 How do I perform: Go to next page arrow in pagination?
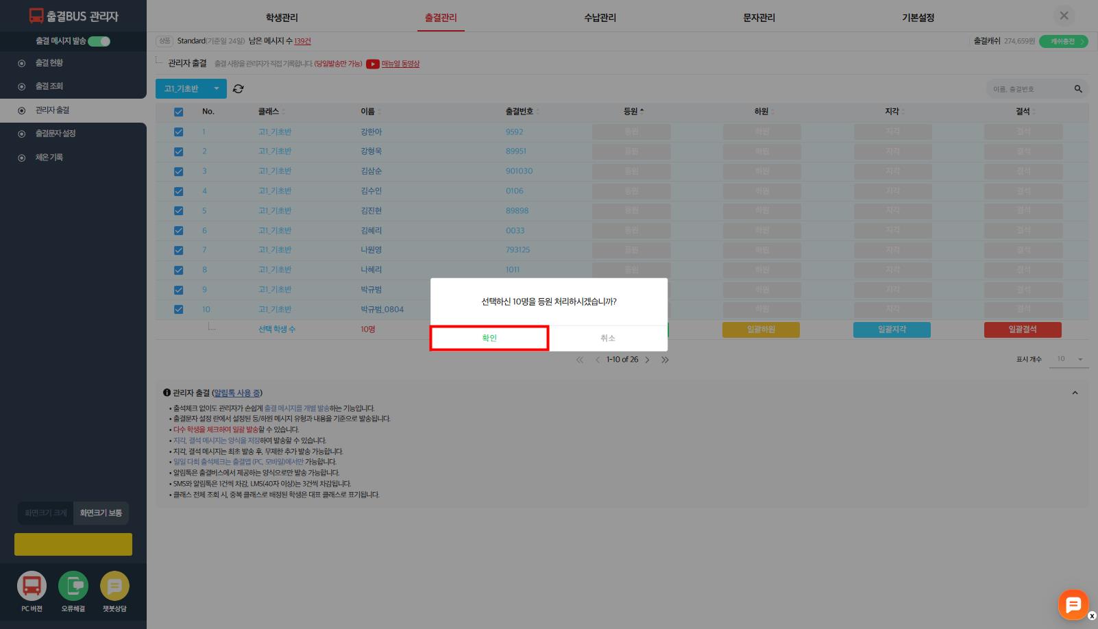pos(647,360)
